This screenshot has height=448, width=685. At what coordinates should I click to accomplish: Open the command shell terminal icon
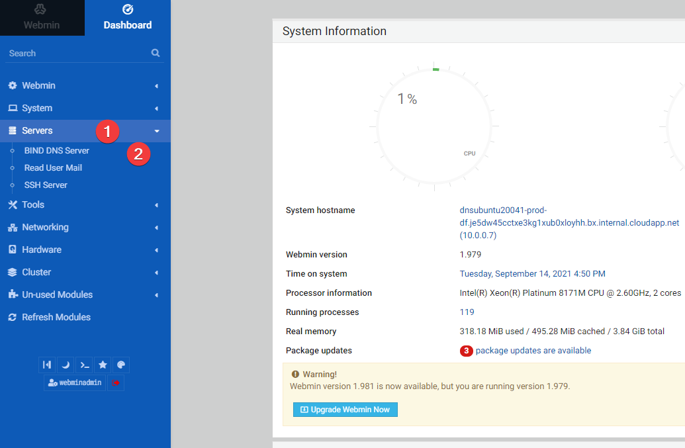click(x=84, y=365)
